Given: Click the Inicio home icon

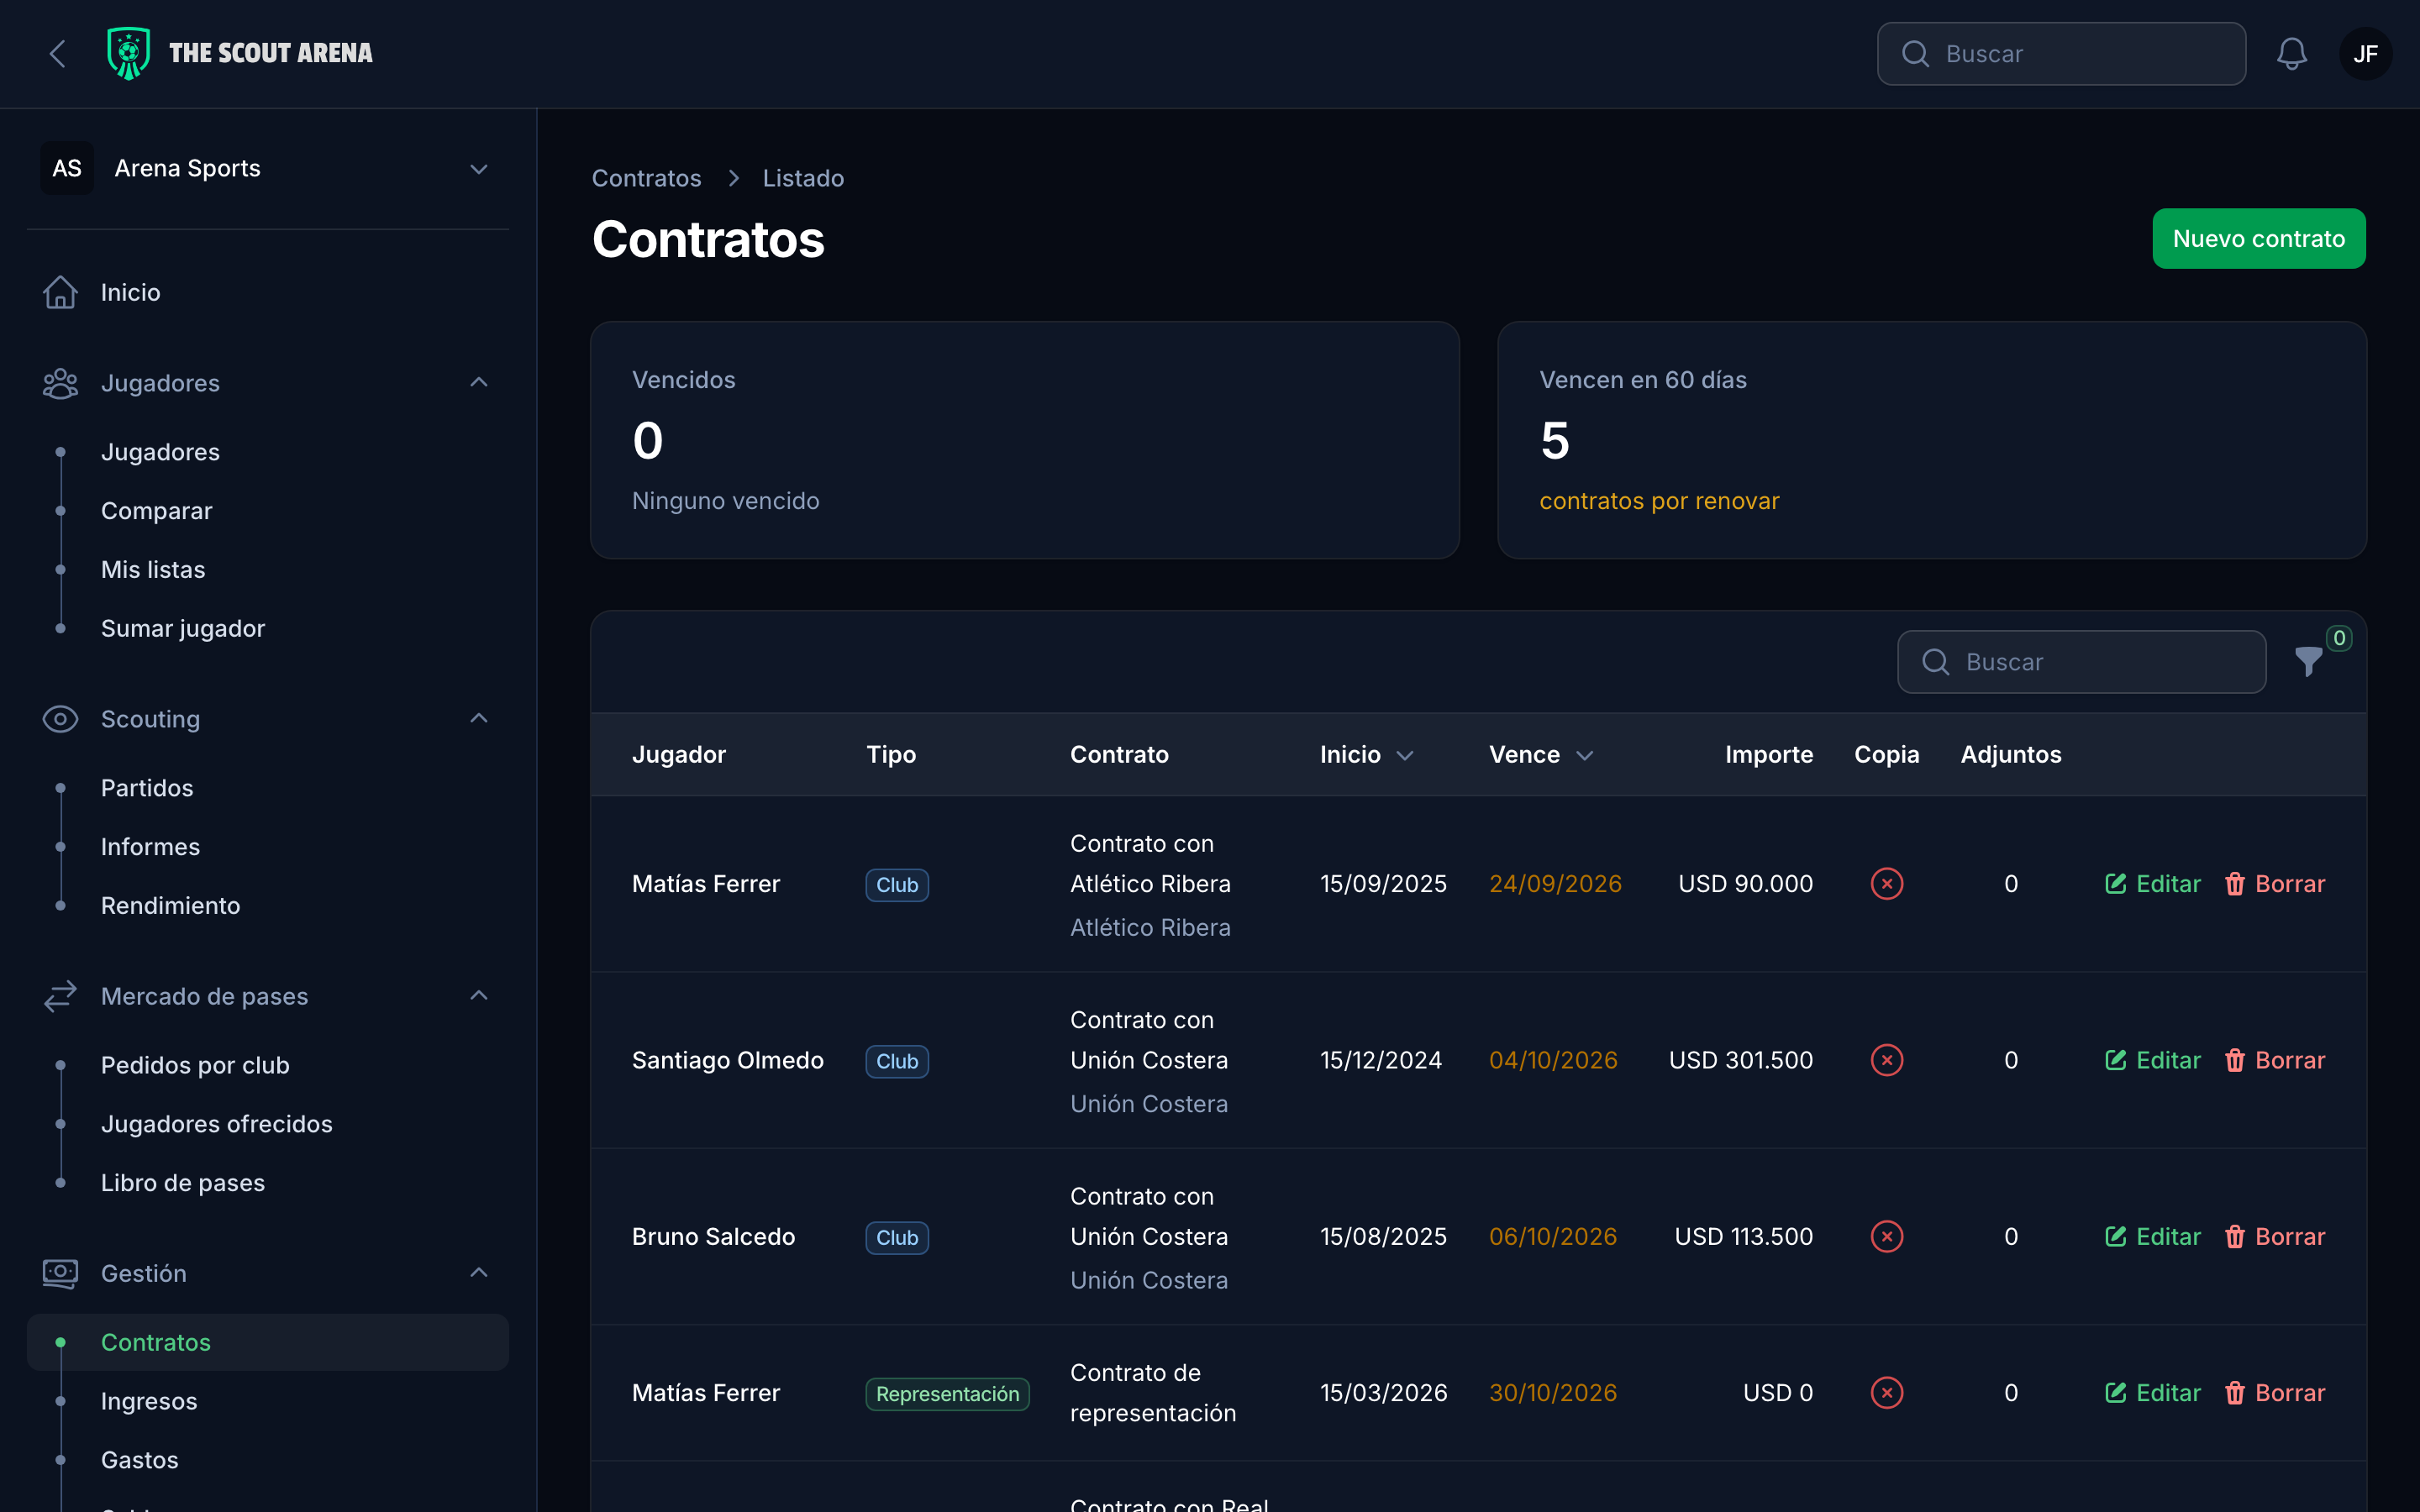Looking at the screenshot, I should (x=60, y=292).
